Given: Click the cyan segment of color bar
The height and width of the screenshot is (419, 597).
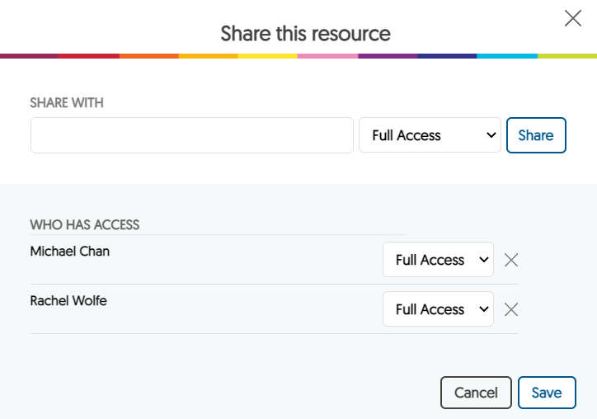Looking at the screenshot, I should coord(507,56).
